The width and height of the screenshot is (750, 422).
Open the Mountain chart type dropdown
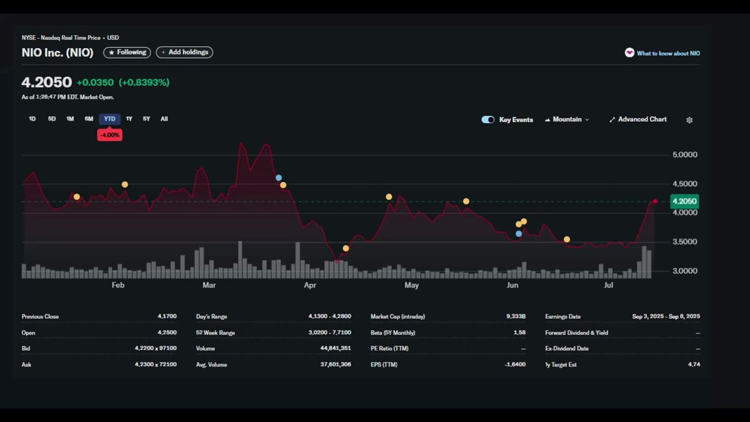pyautogui.click(x=567, y=119)
